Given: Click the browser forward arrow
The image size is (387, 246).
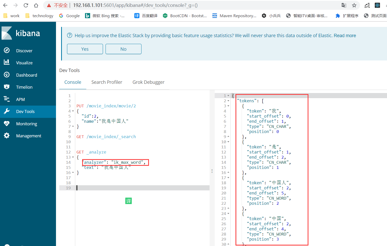Looking at the screenshot, I should click(x=15, y=5).
